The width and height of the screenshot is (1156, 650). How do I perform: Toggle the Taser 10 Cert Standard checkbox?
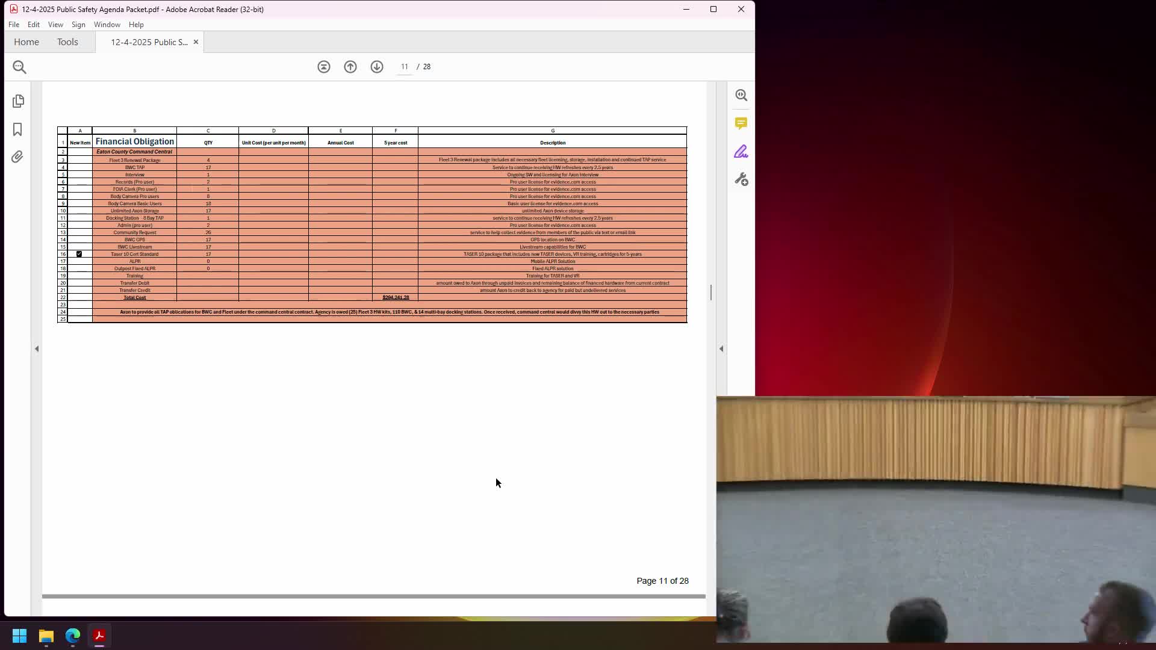click(x=79, y=254)
